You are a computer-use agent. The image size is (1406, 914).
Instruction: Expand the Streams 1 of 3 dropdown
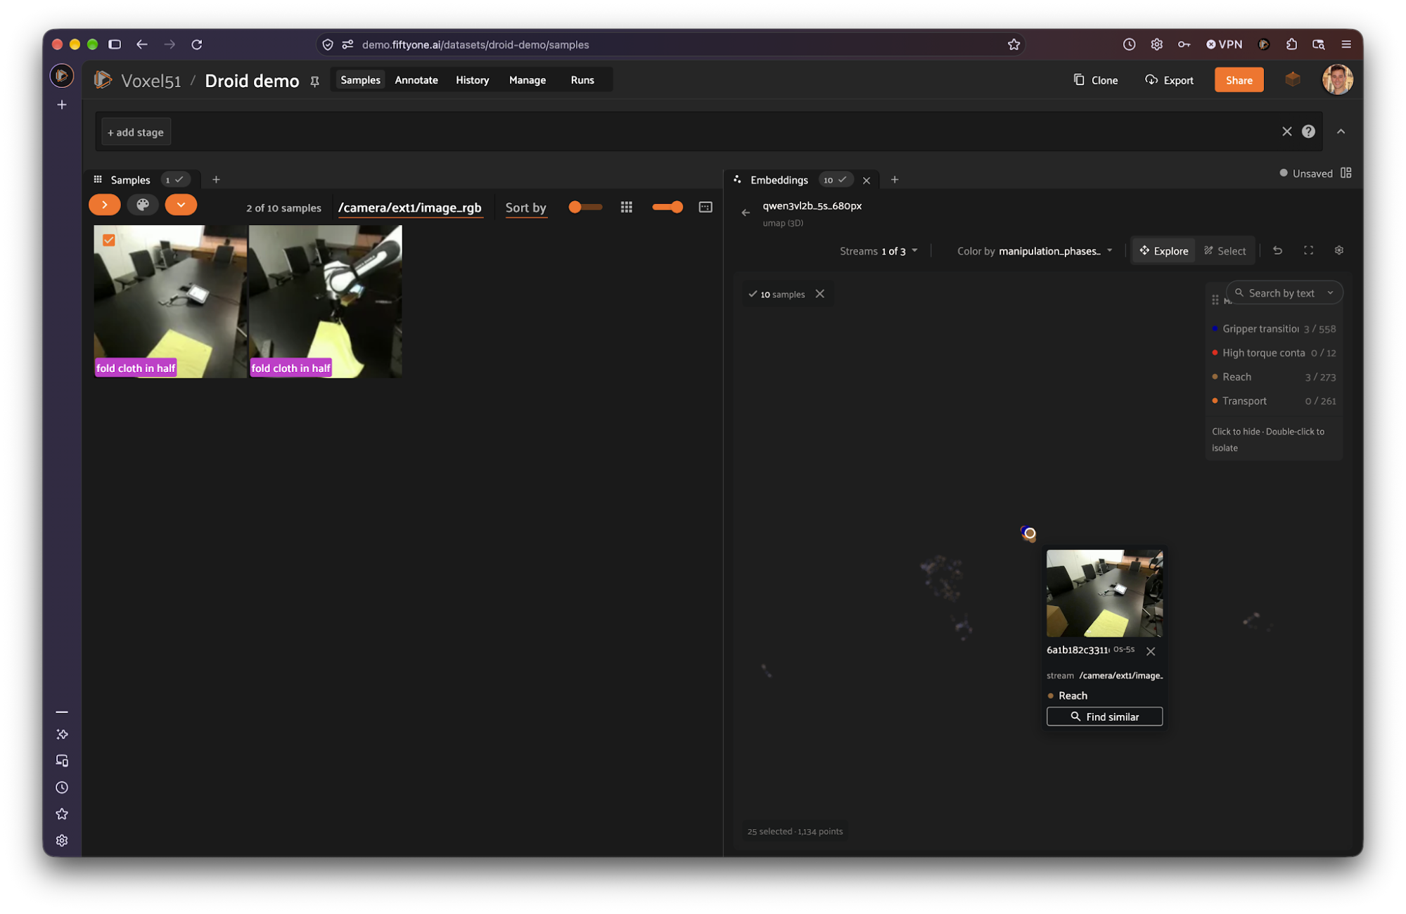(x=878, y=251)
